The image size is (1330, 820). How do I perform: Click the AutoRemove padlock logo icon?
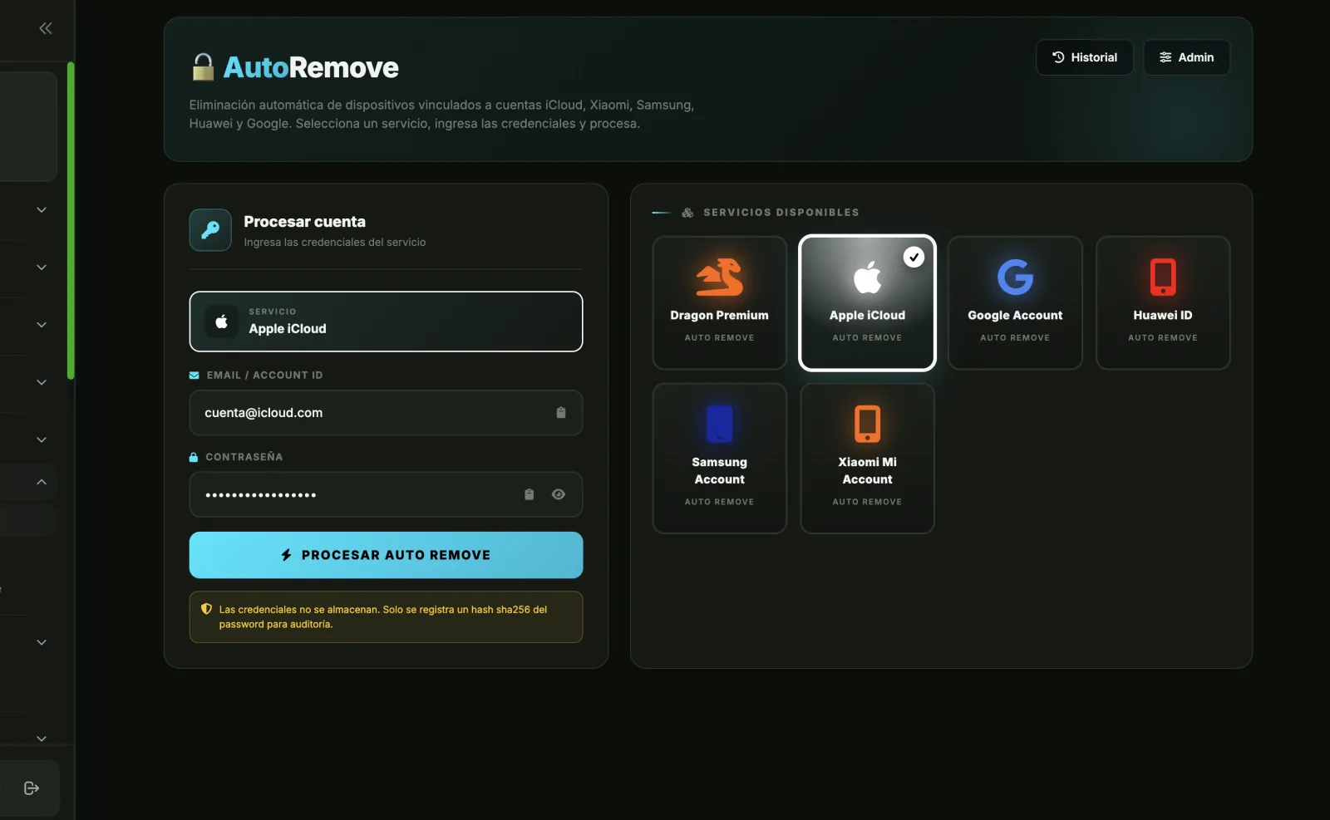pyautogui.click(x=203, y=67)
